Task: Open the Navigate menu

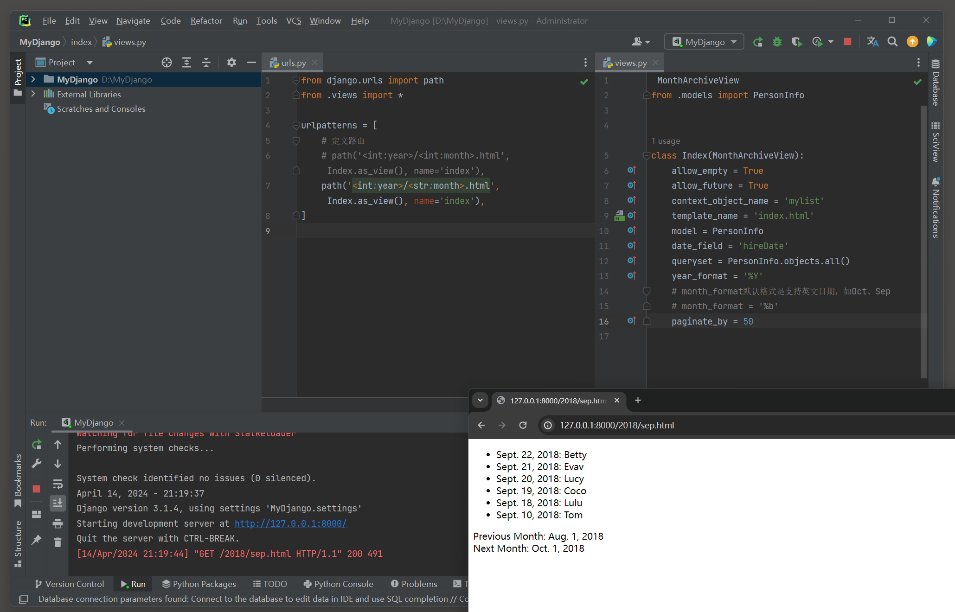Action: (133, 21)
